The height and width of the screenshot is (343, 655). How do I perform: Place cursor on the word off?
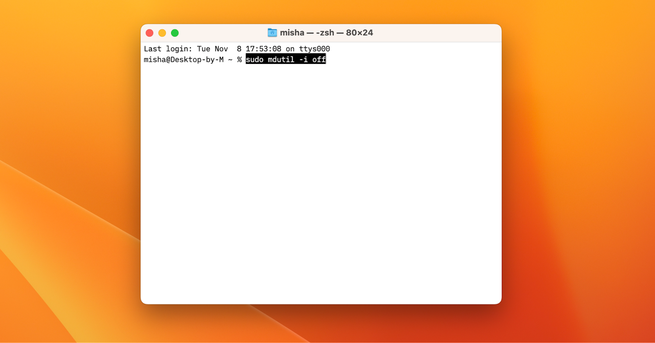coord(319,60)
